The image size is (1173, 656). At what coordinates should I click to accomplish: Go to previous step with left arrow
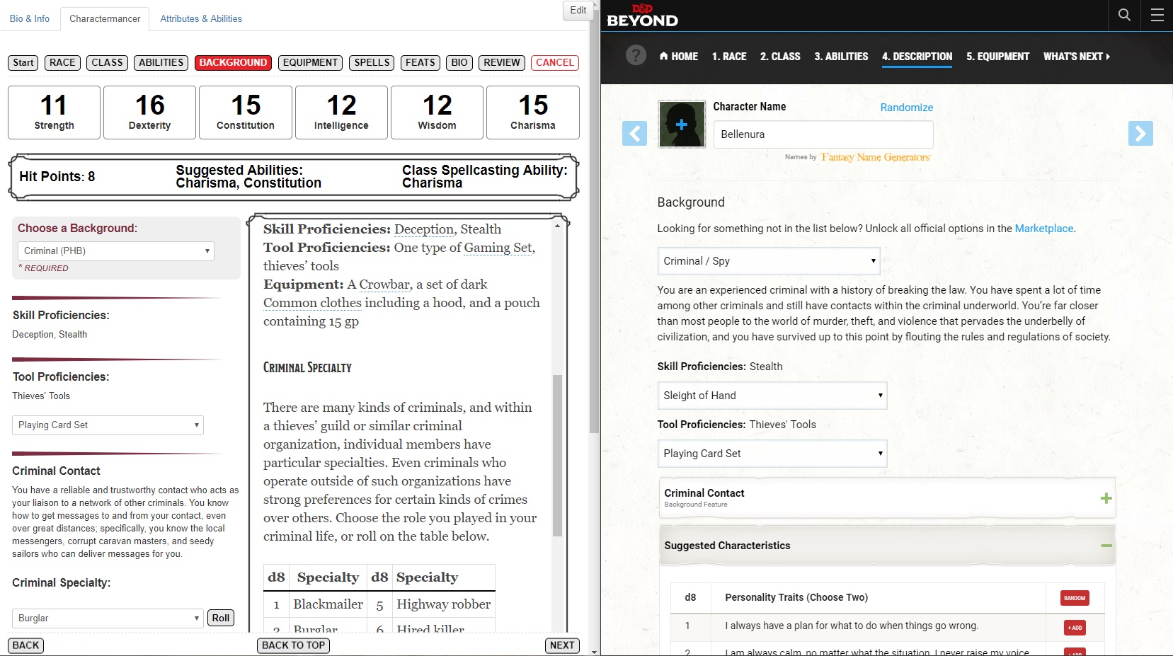[x=634, y=133]
